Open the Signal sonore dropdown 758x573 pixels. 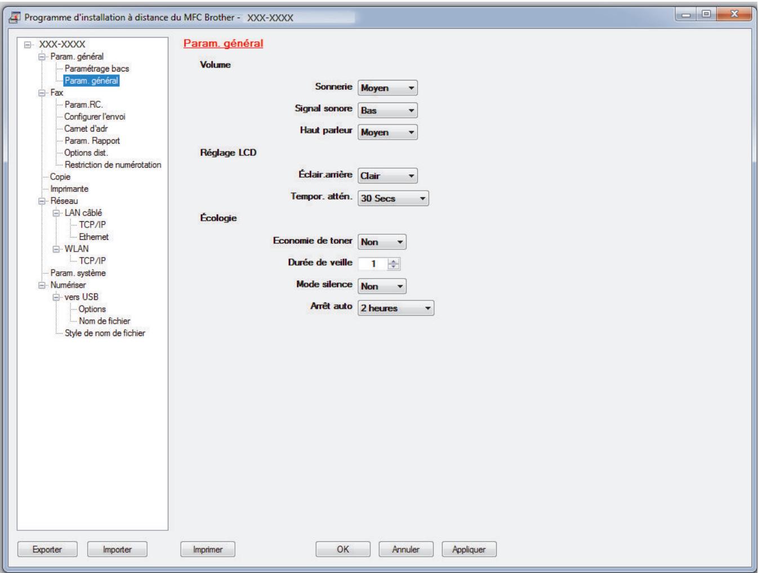pyautogui.click(x=387, y=110)
